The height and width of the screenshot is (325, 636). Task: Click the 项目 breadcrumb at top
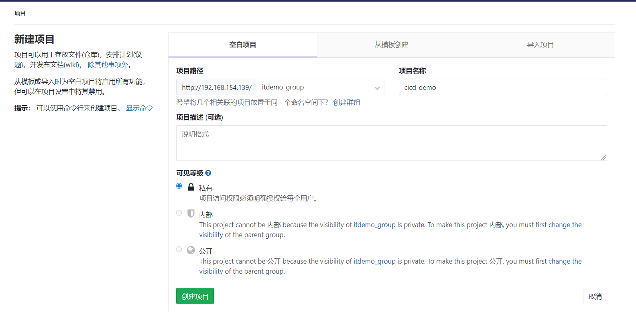pos(20,13)
